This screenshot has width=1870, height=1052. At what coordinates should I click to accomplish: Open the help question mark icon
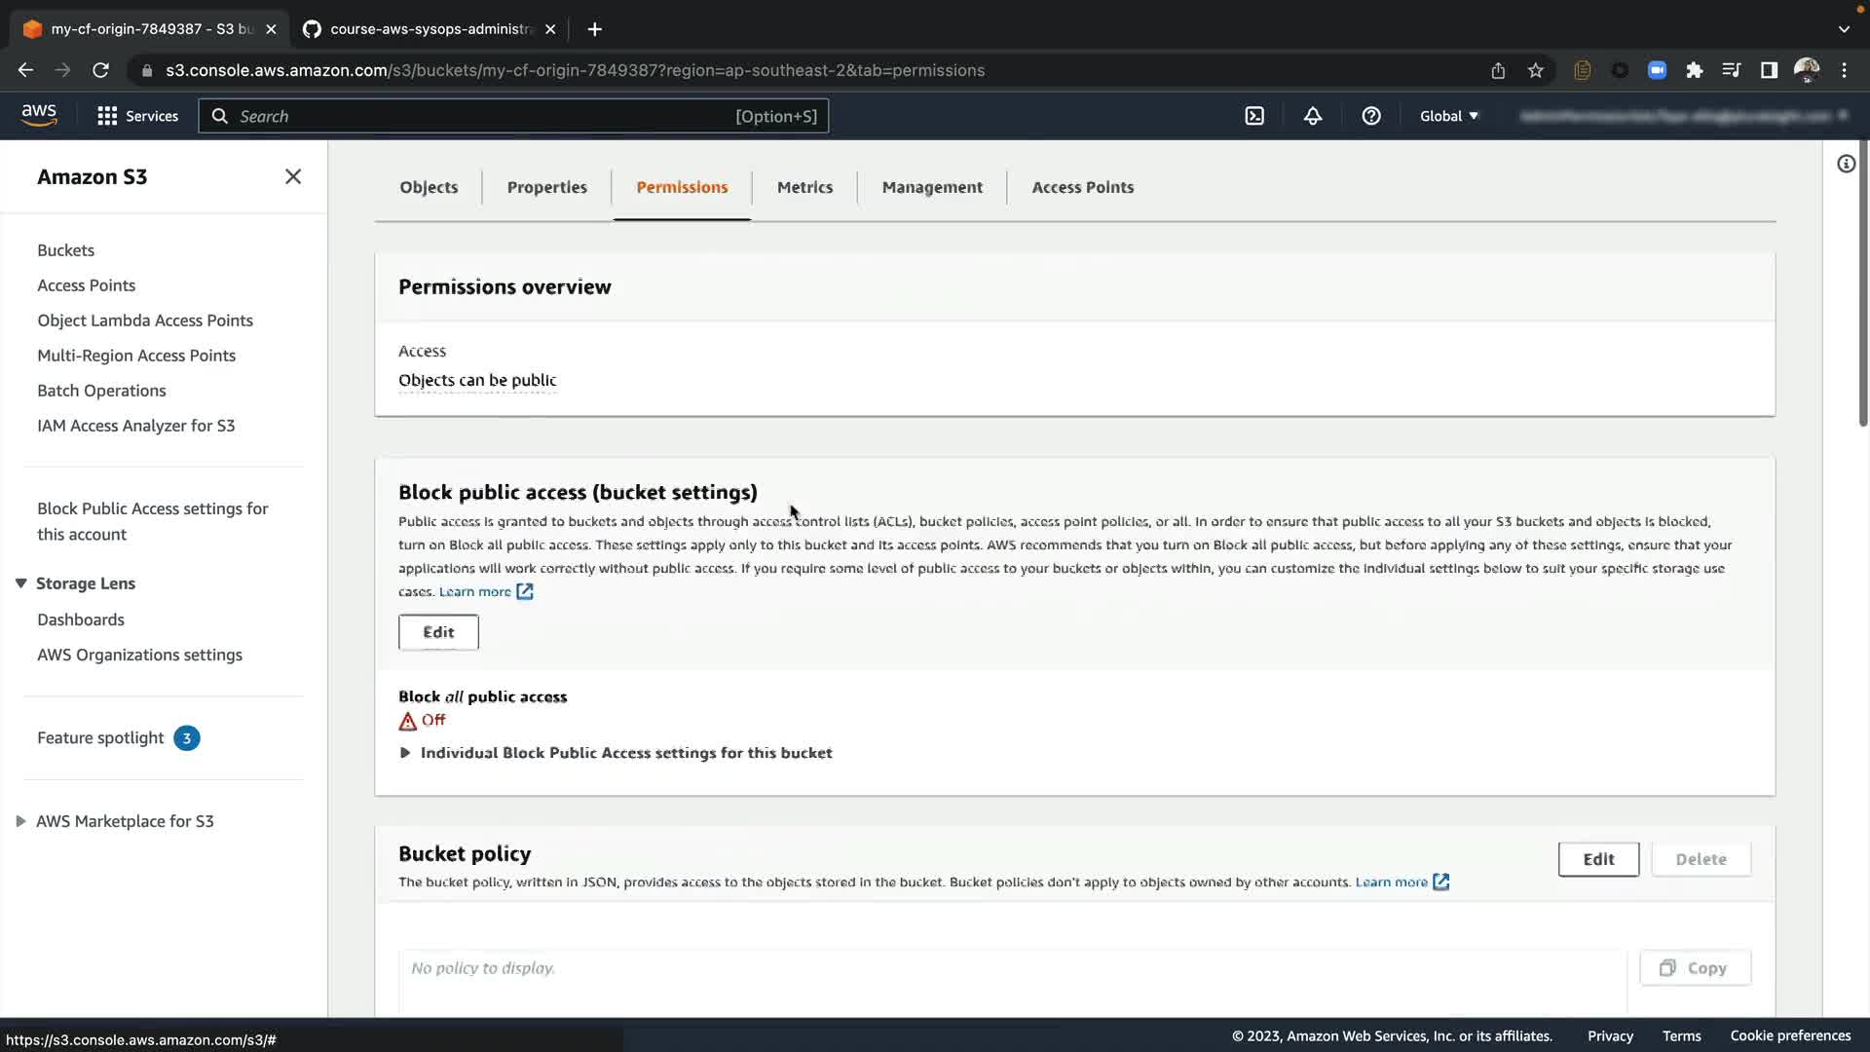coord(1371,116)
